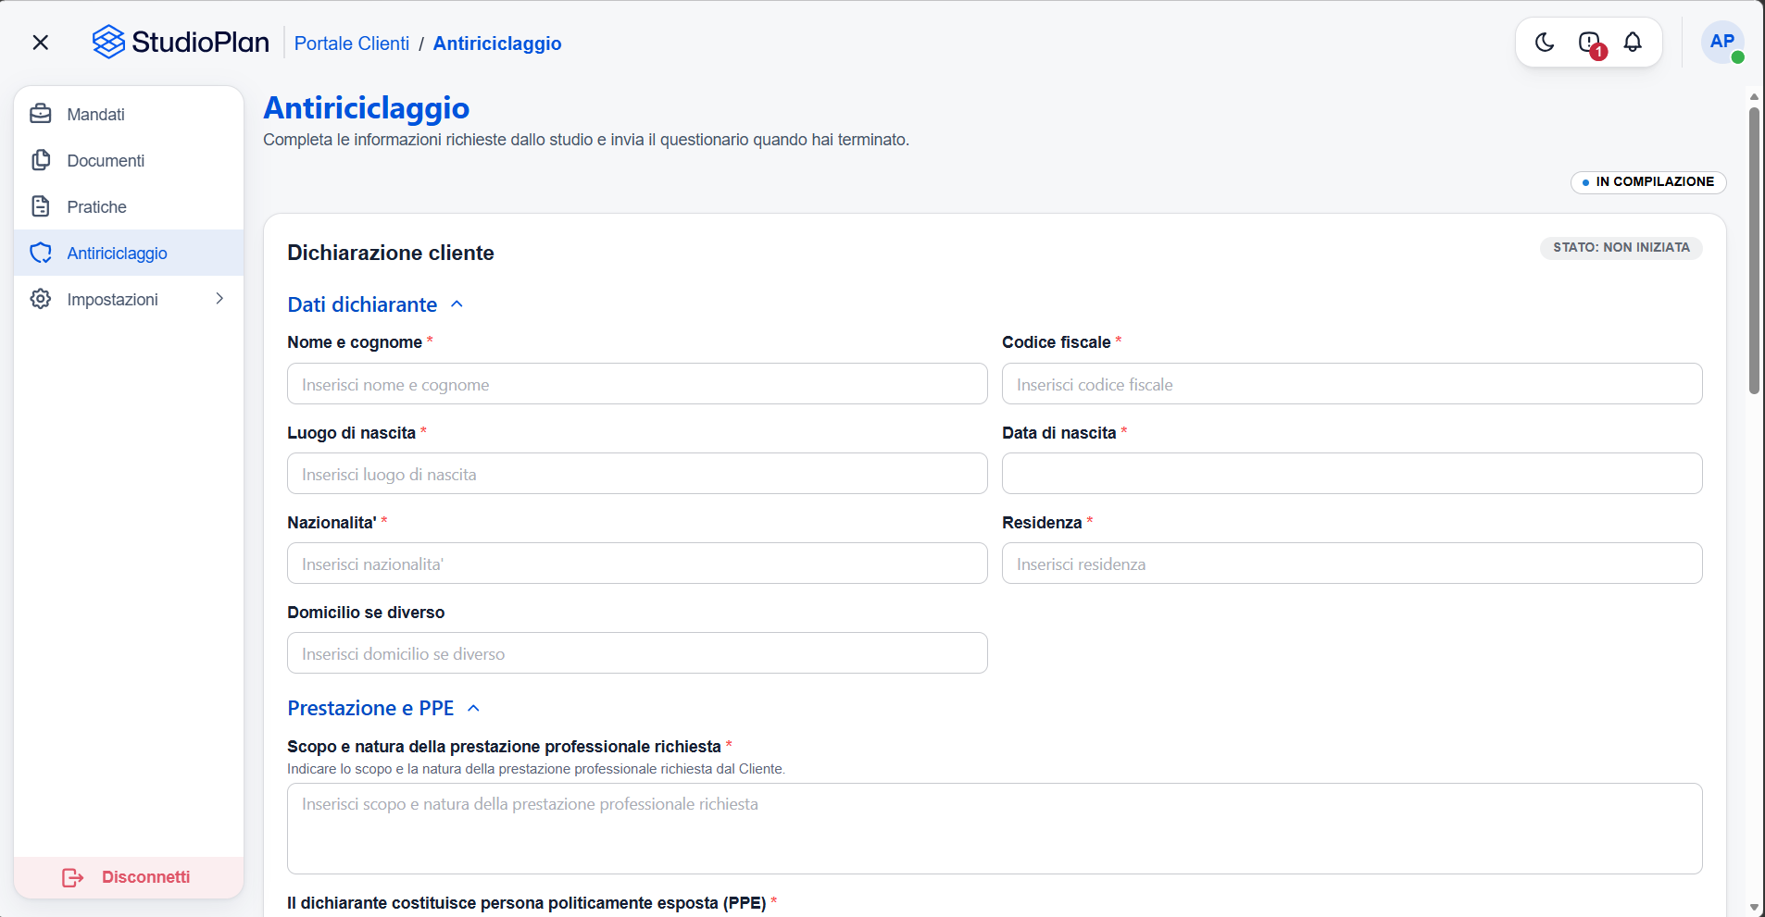The width and height of the screenshot is (1765, 917).
Task: Click the Impostazioni menu label
Action: (112, 299)
